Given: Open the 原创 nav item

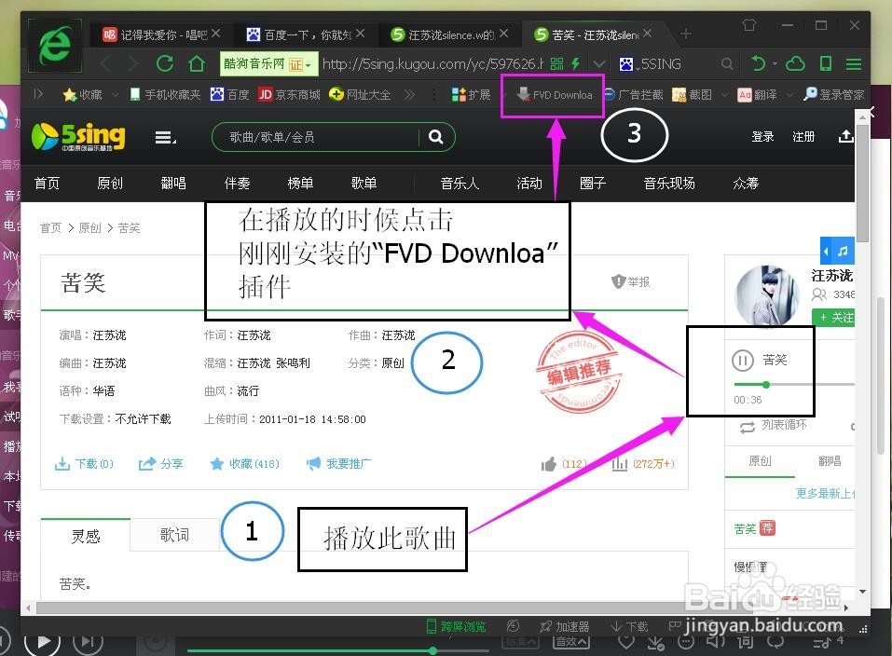Looking at the screenshot, I should click(x=110, y=184).
